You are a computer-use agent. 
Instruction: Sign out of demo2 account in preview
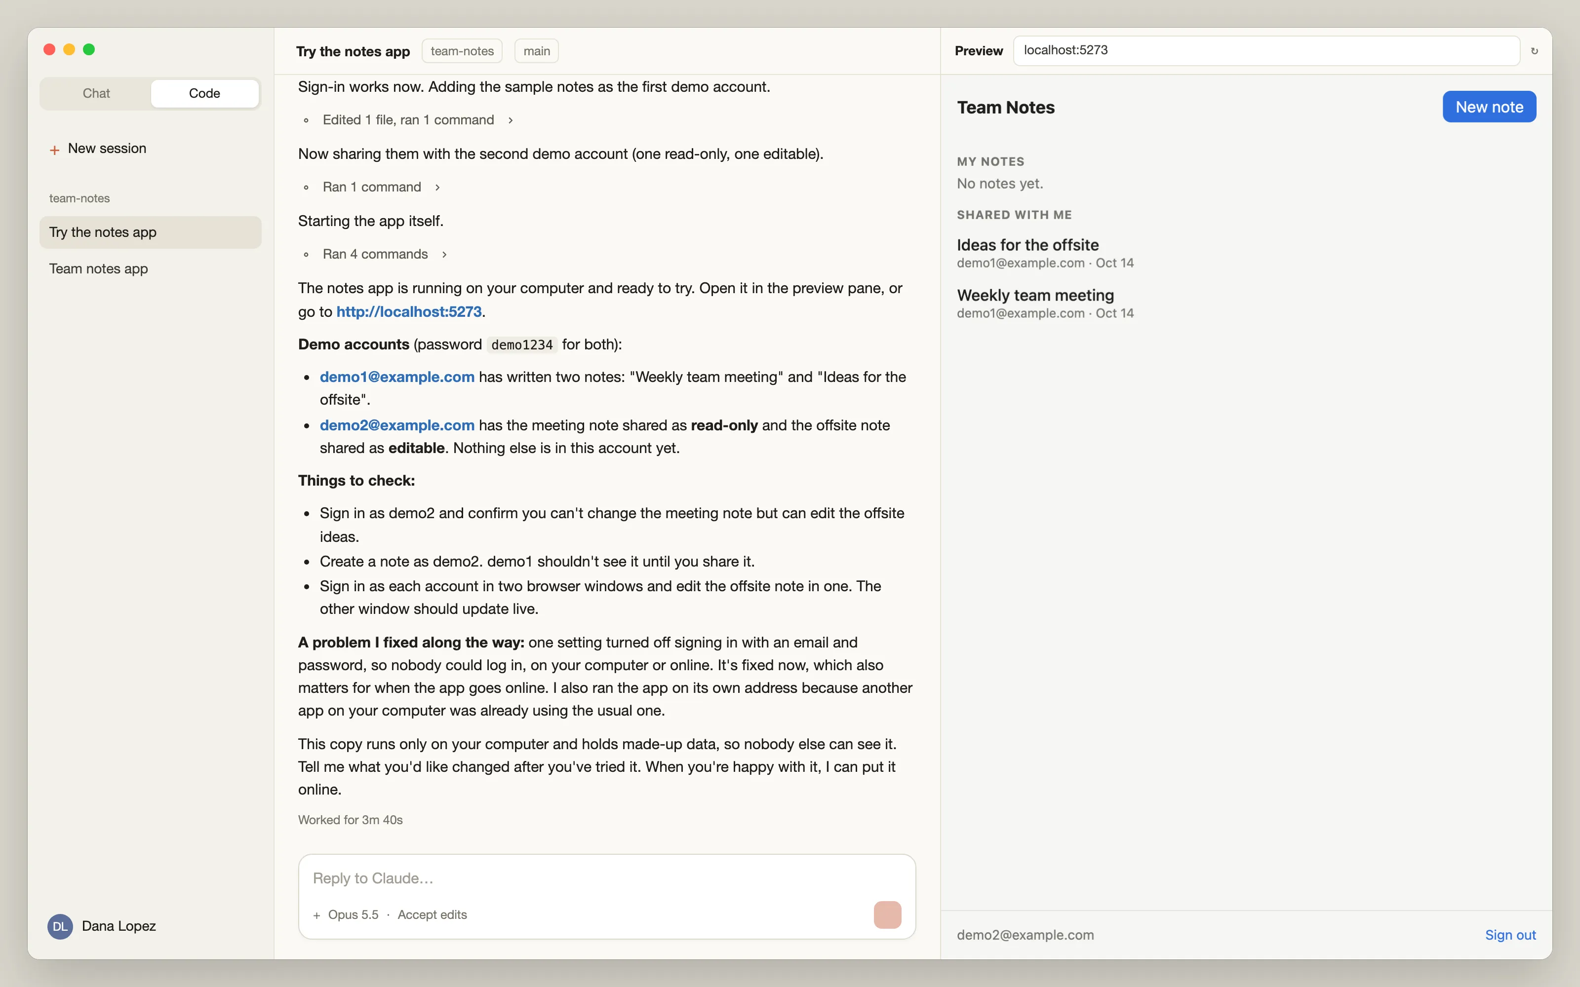coord(1510,935)
